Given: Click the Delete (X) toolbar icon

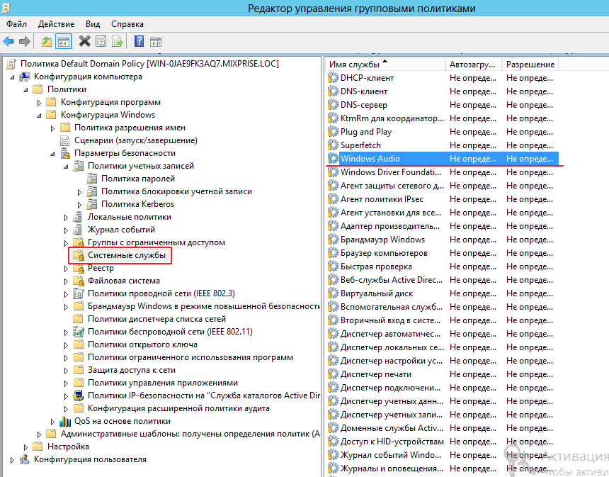Looking at the screenshot, I should (x=85, y=42).
